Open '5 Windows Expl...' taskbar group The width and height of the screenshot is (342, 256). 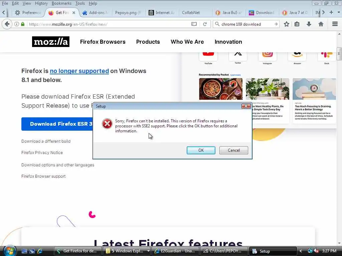point(127,251)
